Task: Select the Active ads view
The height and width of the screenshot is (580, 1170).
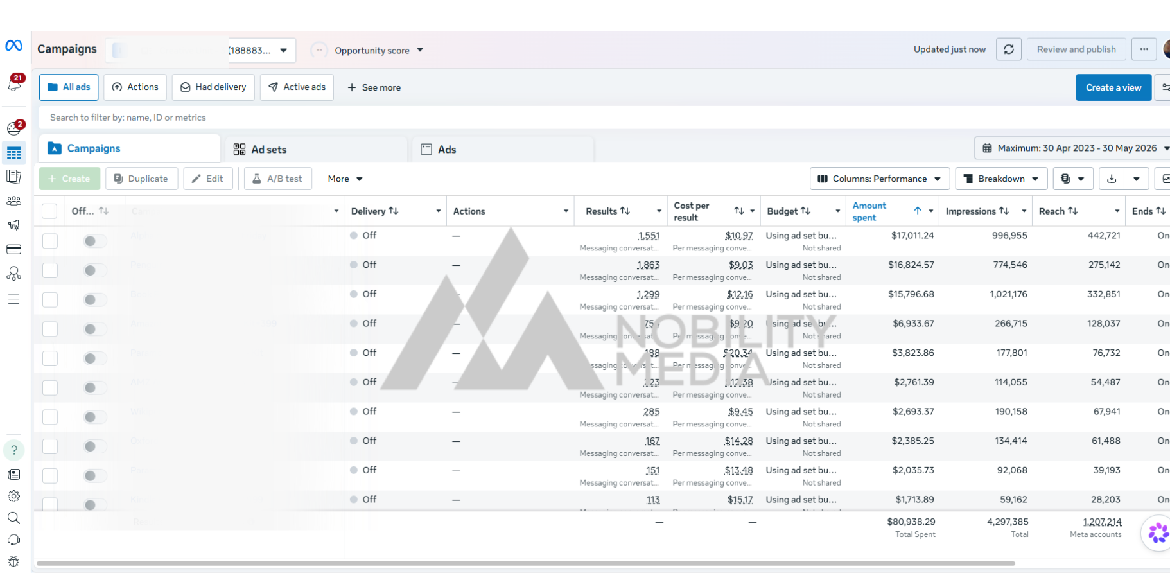Action: (297, 87)
